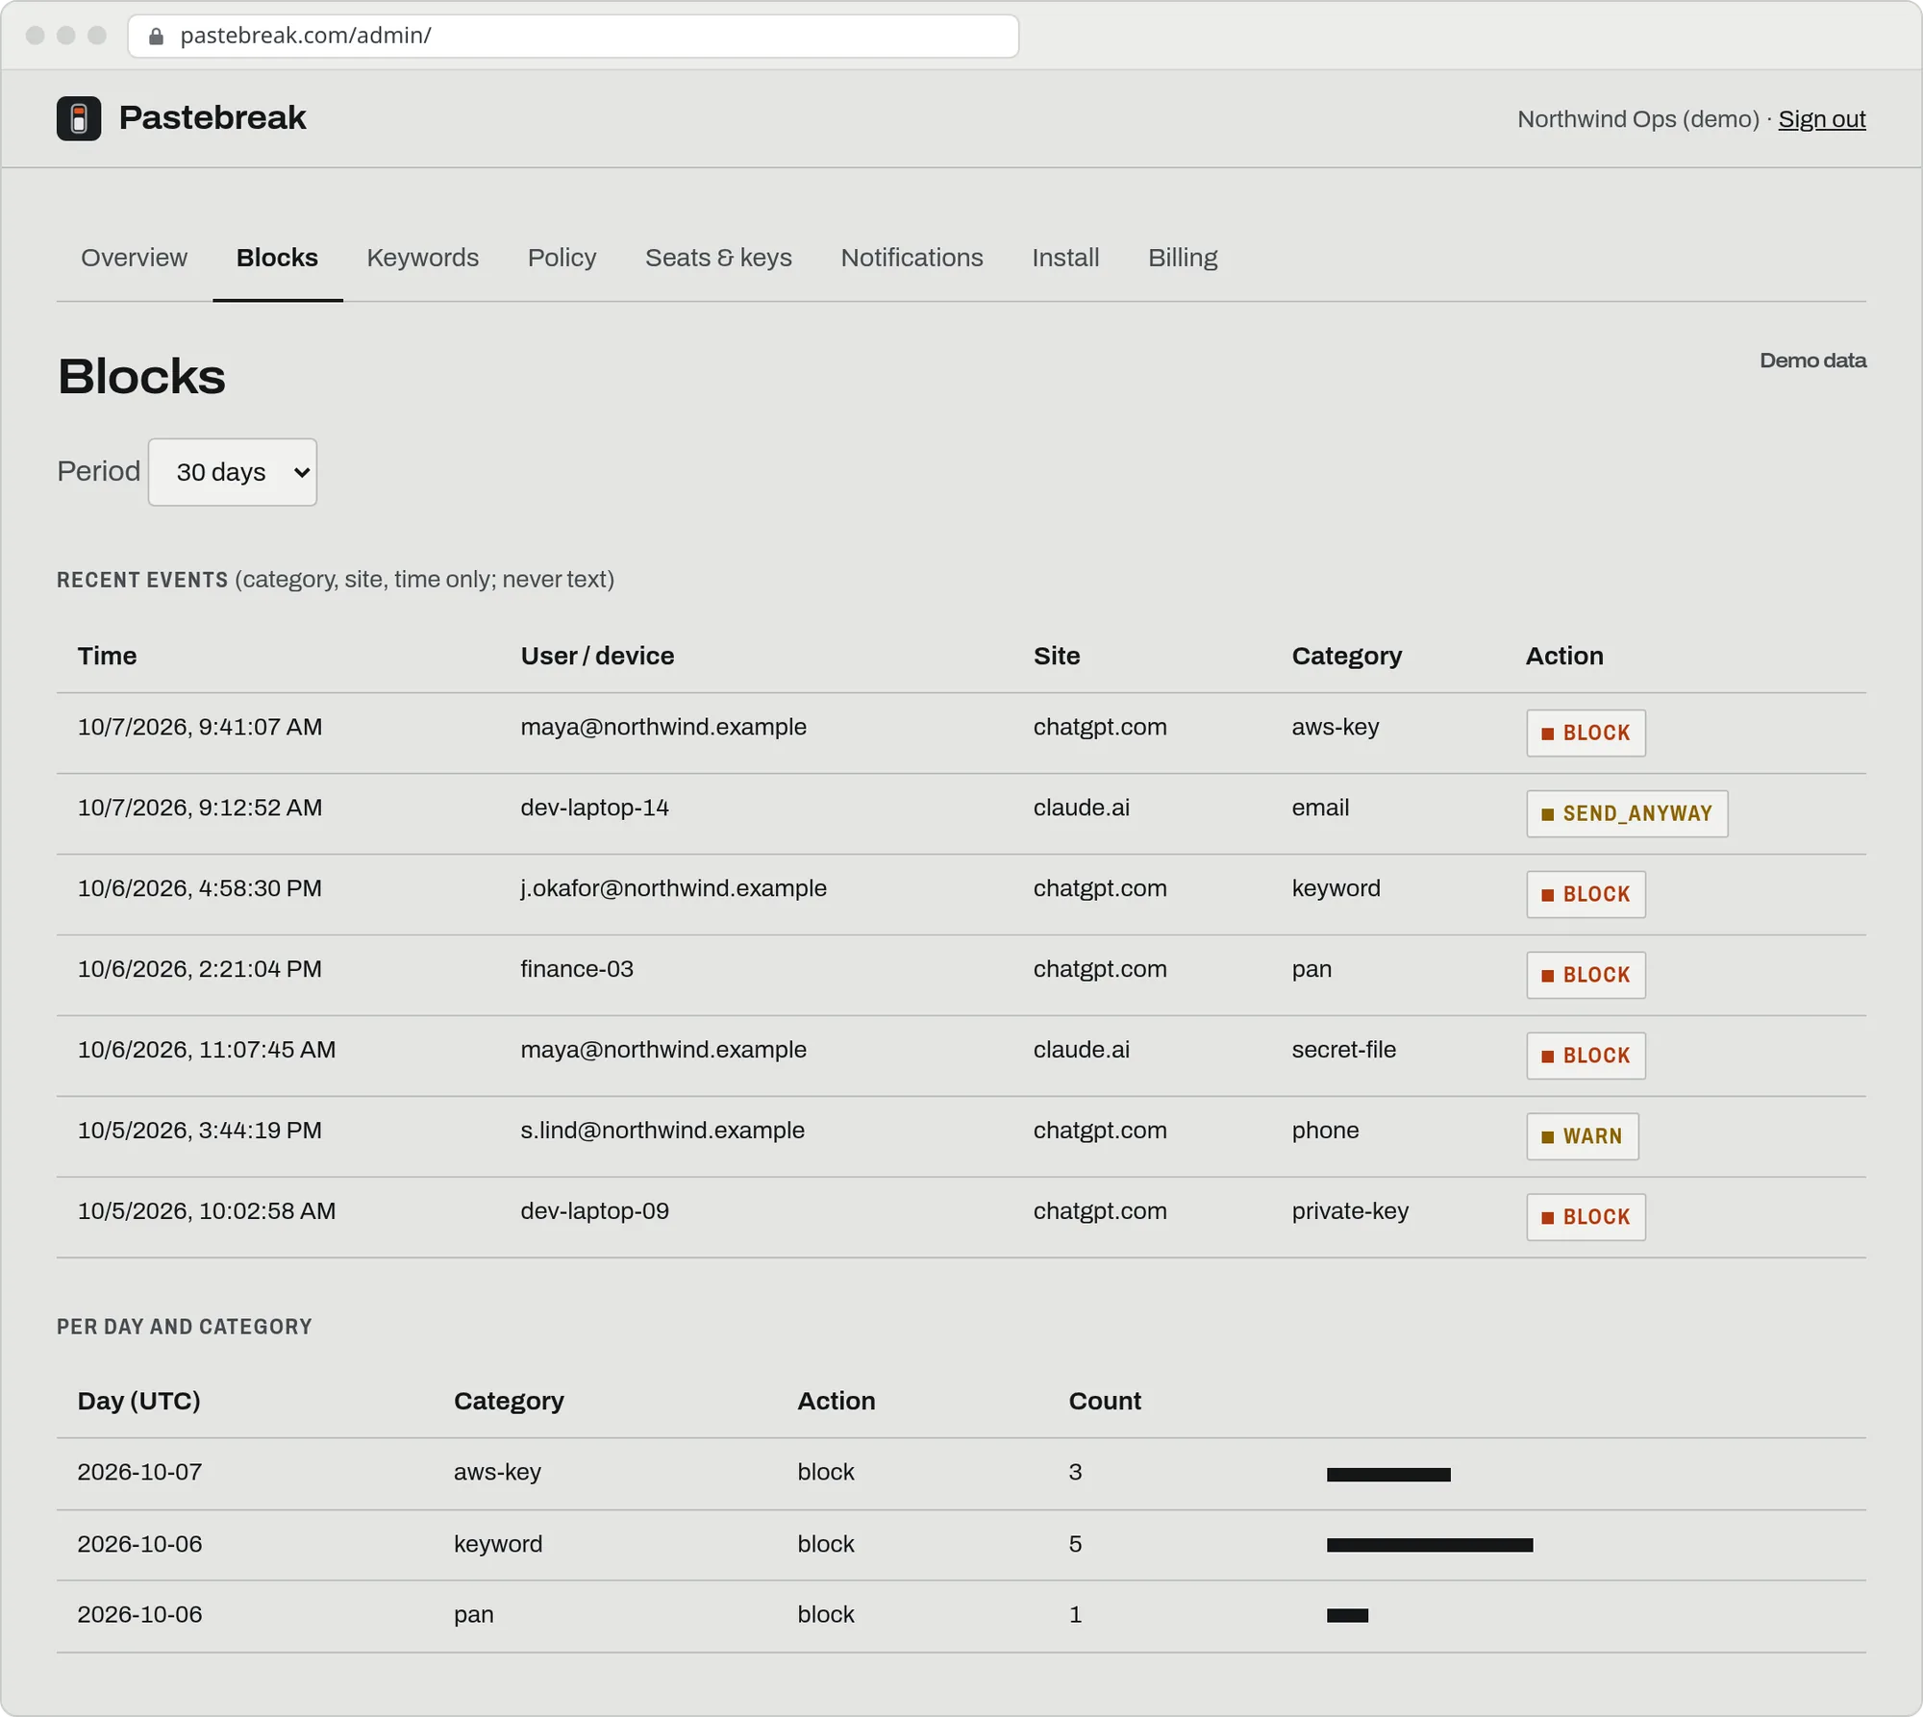Screen dimensions: 1923x1717
Task: Go to the Policy tab
Action: pyautogui.click(x=562, y=258)
